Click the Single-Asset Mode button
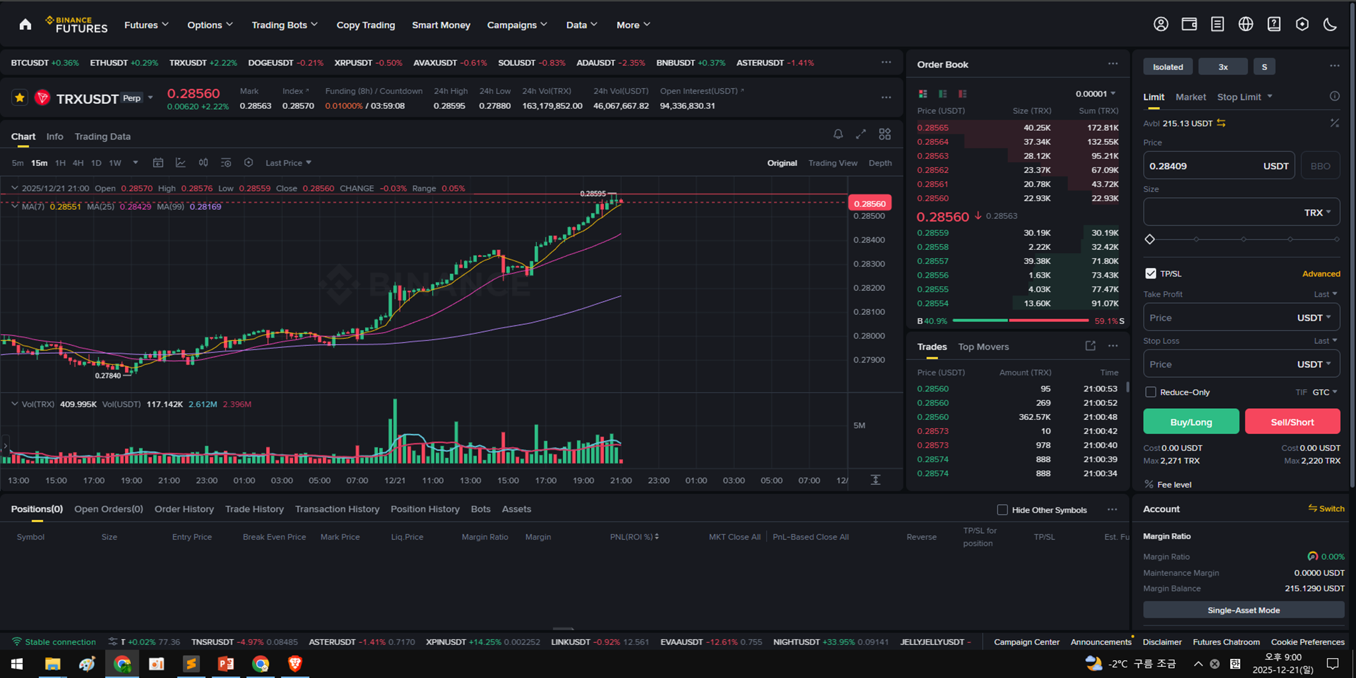This screenshot has height=678, width=1356. click(x=1244, y=610)
